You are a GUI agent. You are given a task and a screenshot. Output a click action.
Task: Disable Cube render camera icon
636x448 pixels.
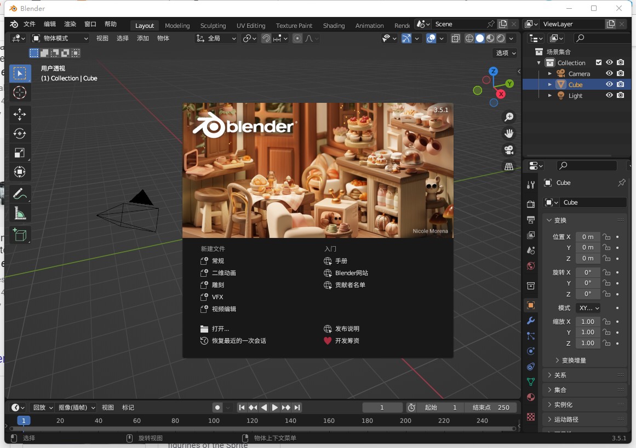[621, 84]
